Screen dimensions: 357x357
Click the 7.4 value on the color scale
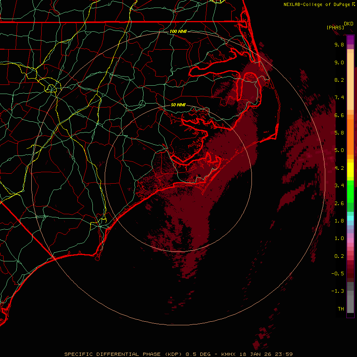(339, 98)
